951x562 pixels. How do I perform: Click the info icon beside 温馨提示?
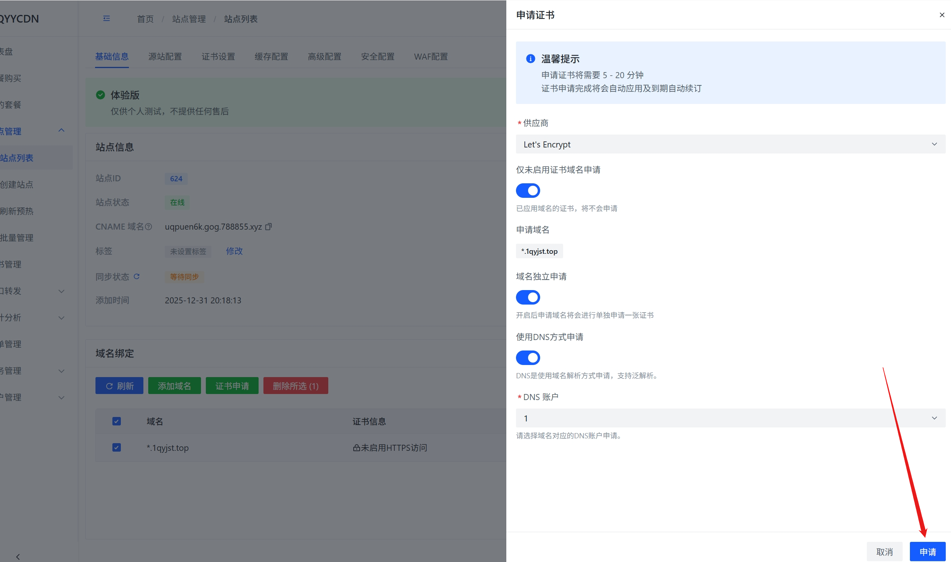(x=530, y=59)
